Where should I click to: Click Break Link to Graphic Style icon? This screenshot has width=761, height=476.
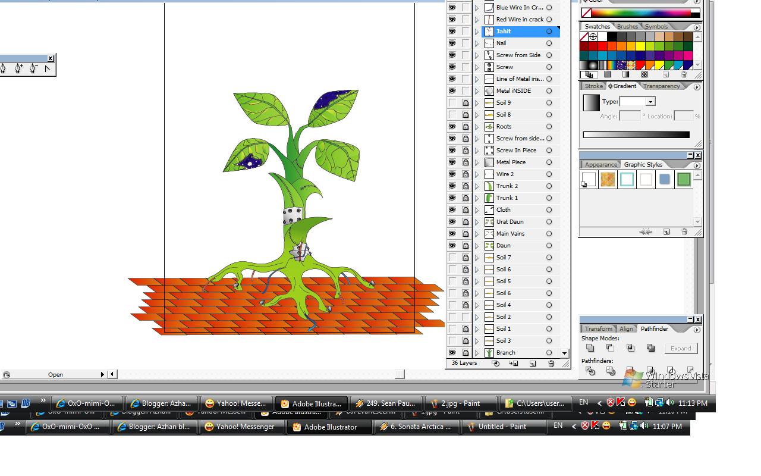point(646,232)
